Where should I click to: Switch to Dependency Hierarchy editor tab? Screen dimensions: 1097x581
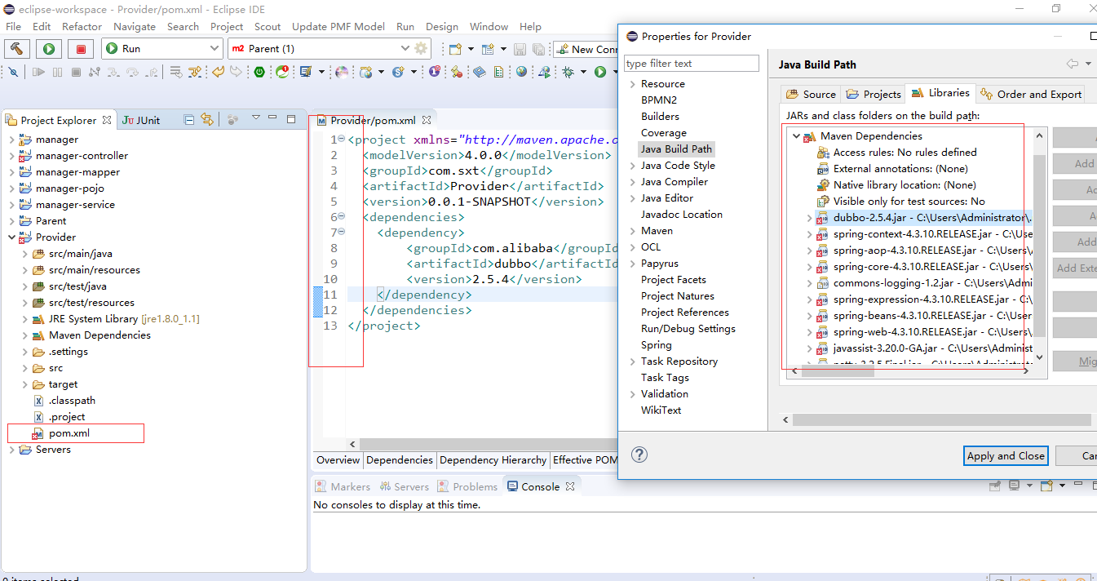point(493,460)
